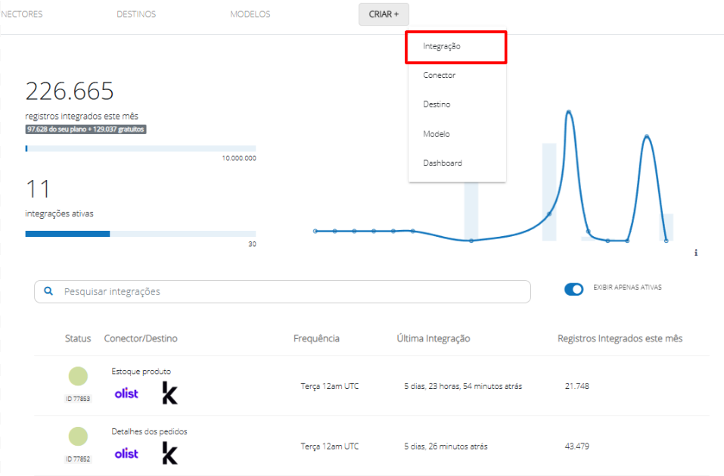Click the K destination logo for Estoque produto
The image size is (724, 476).
(170, 393)
